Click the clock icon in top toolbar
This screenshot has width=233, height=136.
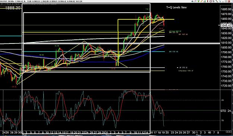point(211,1)
